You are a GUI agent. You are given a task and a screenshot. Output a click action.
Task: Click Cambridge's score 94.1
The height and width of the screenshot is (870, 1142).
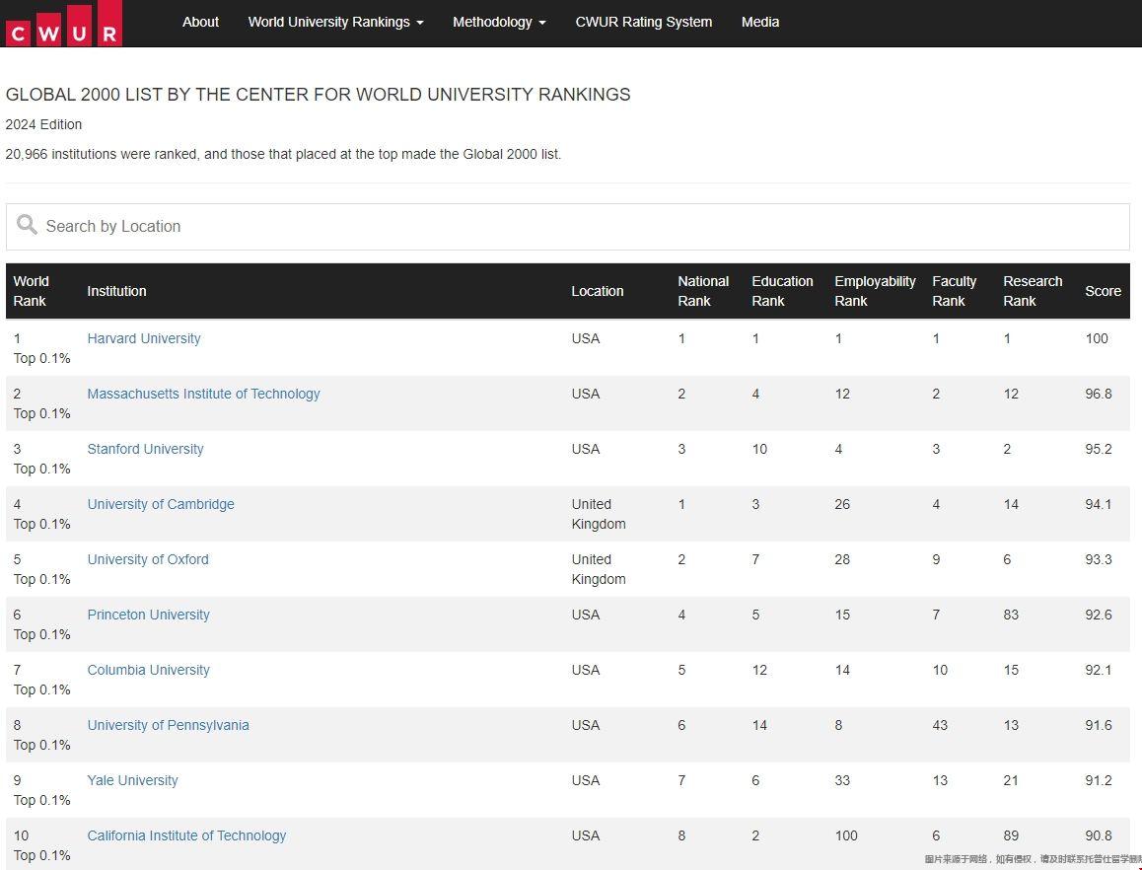point(1099,504)
